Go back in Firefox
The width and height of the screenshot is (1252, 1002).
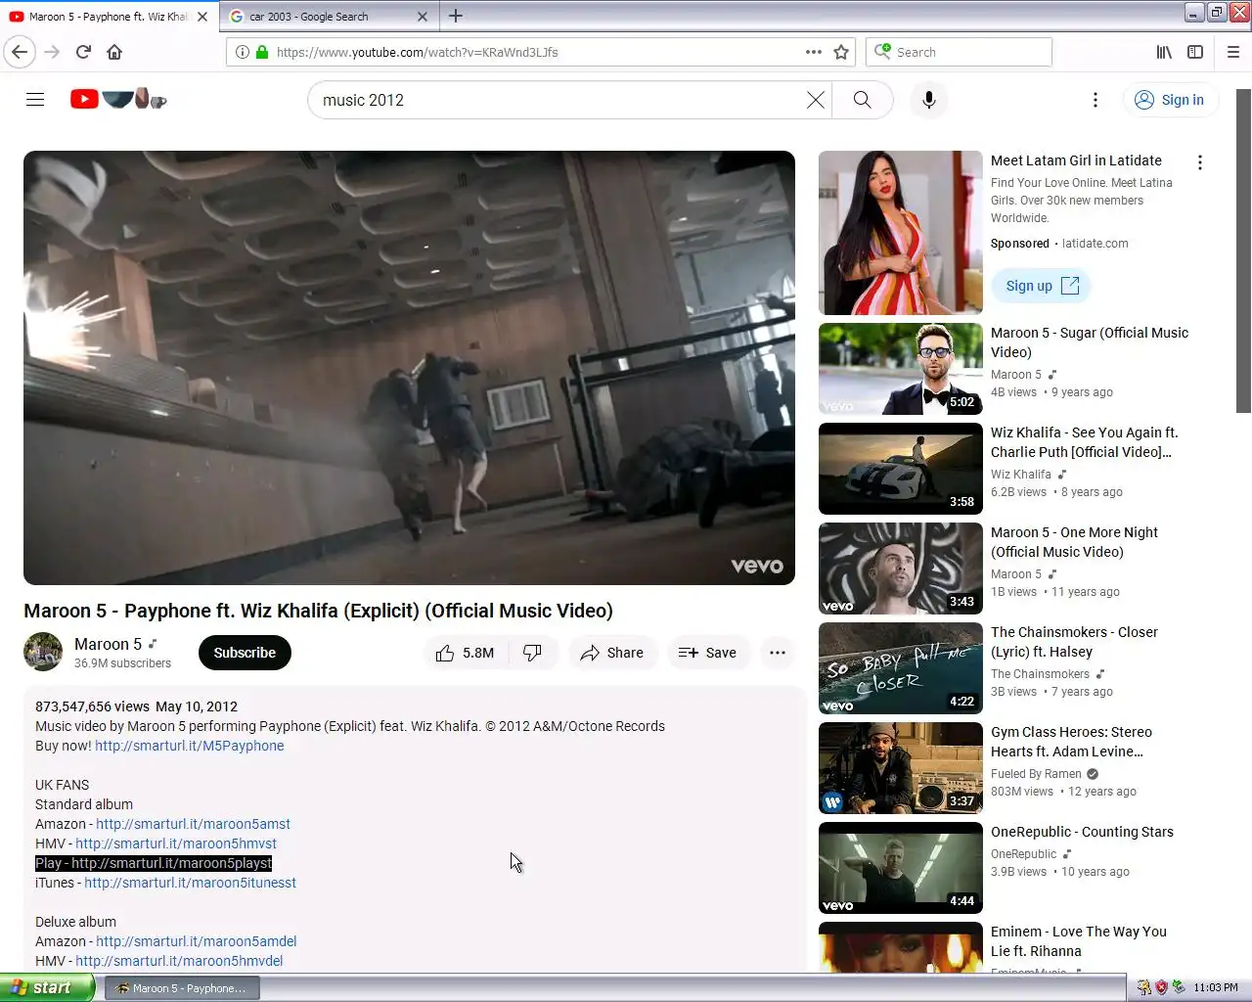pos(20,52)
